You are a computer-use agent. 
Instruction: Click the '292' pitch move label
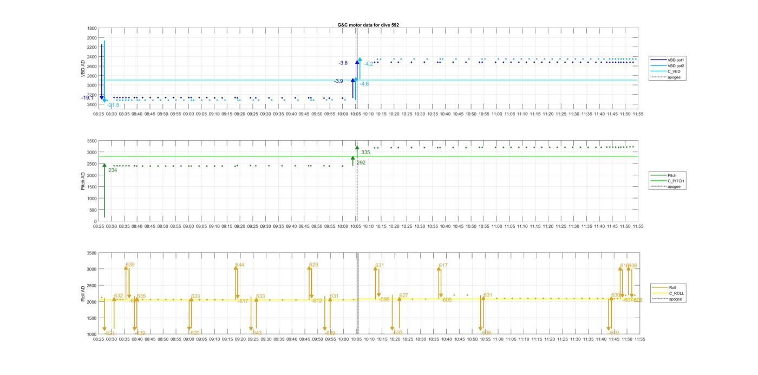[x=361, y=162]
